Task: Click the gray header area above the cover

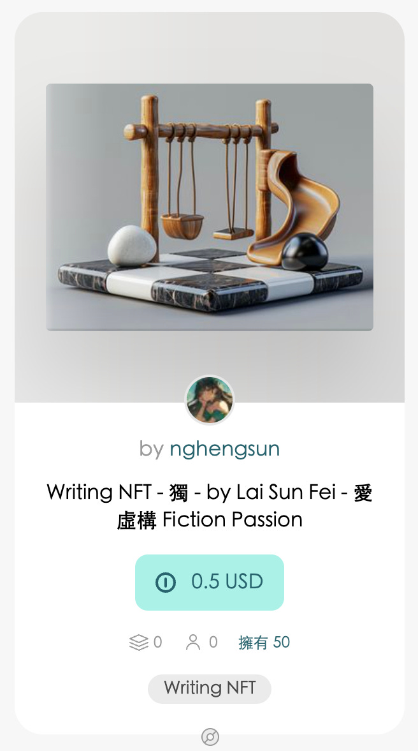Action: tap(210, 48)
